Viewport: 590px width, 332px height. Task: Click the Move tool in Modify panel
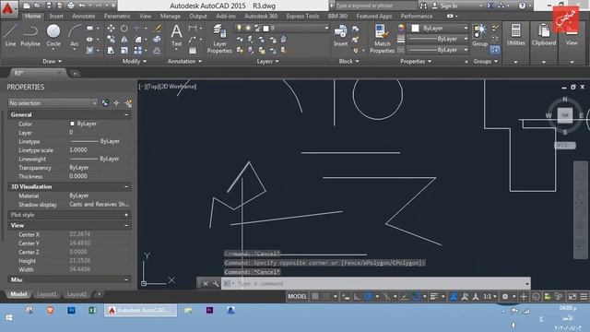click(x=111, y=29)
